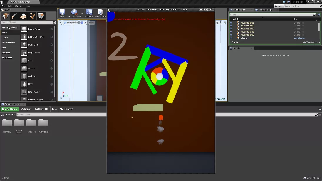Click the Cube shape icon
The height and width of the screenshot is (181, 322).
[24, 61]
